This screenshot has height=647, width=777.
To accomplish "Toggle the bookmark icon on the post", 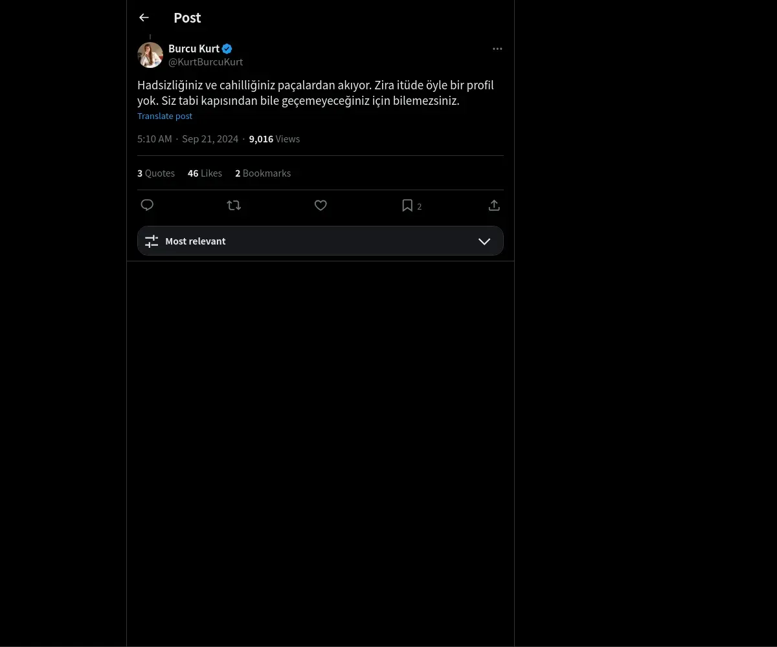I will (407, 205).
